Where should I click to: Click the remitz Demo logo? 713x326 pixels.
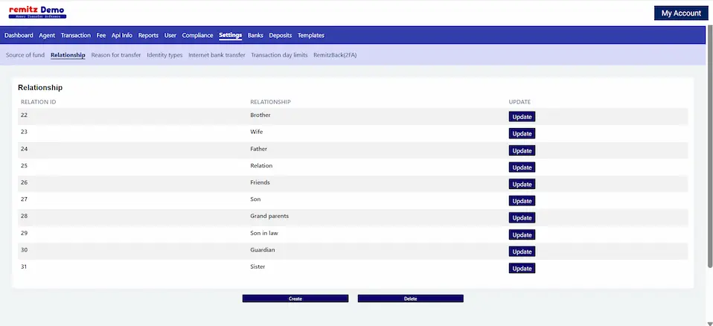point(36,12)
